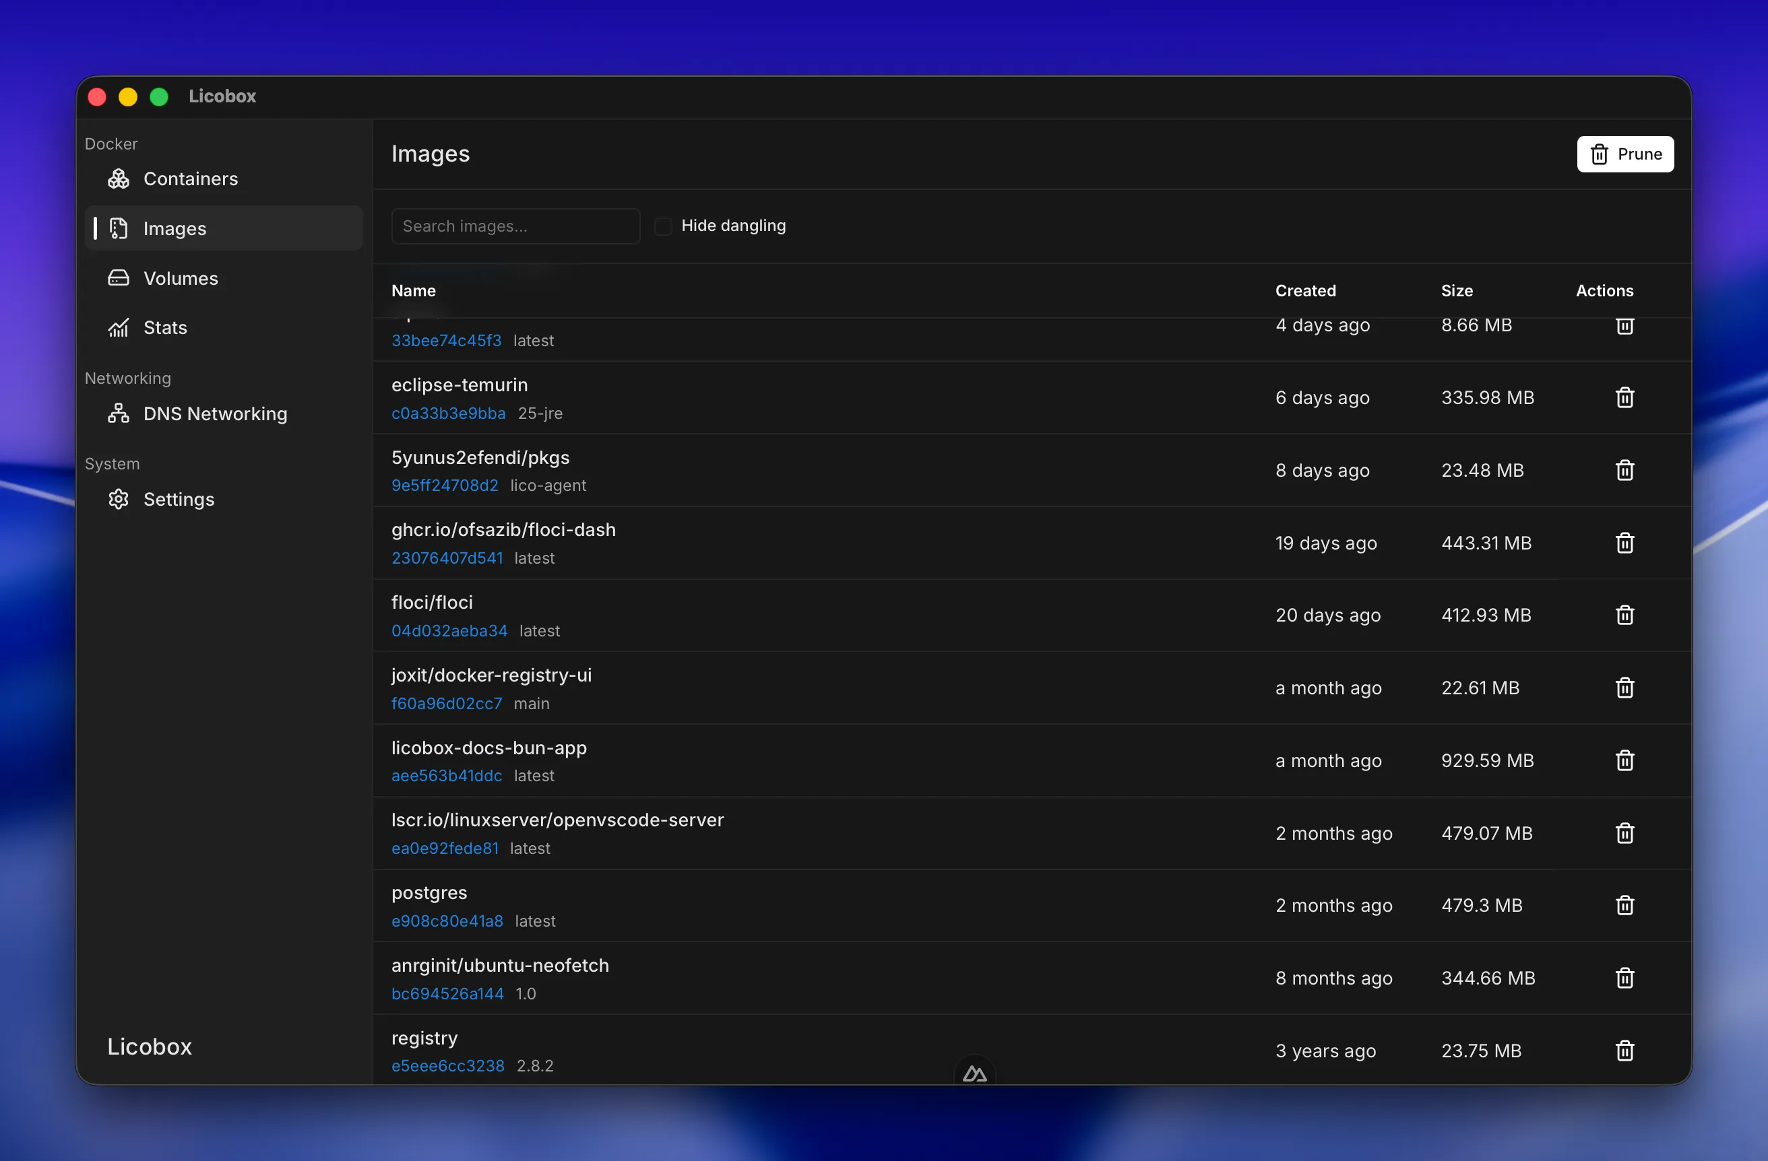1768x1161 pixels.
Task: Select the postgres image name
Action: [429, 893]
